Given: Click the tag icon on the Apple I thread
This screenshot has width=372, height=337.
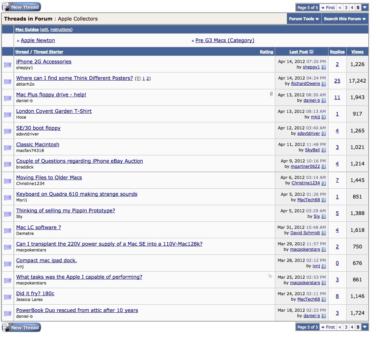Looking at the screenshot, I should click(x=270, y=276).
